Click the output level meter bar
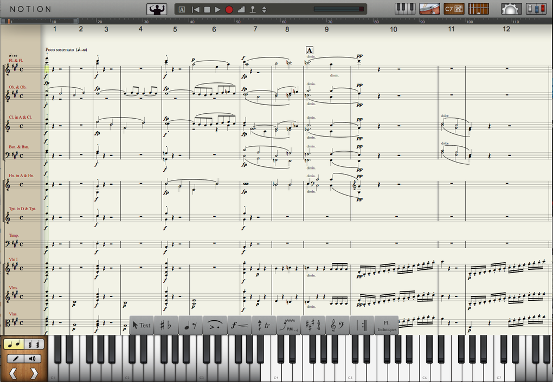Image resolution: width=553 pixels, height=382 pixels. (338, 9)
